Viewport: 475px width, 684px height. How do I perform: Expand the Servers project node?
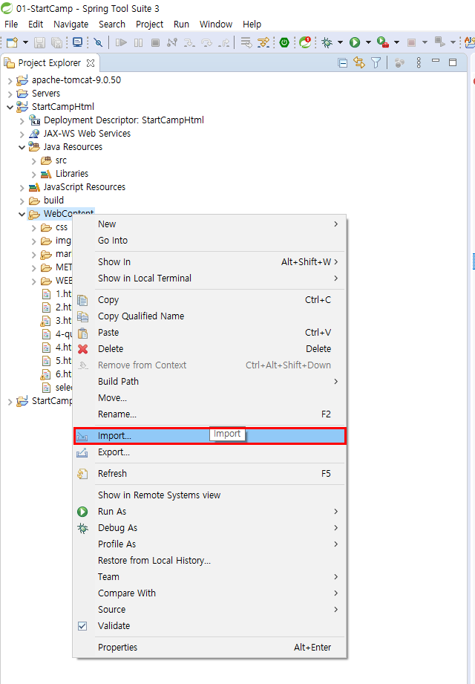(x=10, y=94)
